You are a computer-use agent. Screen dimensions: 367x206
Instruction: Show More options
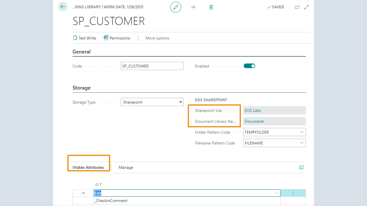(x=157, y=38)
